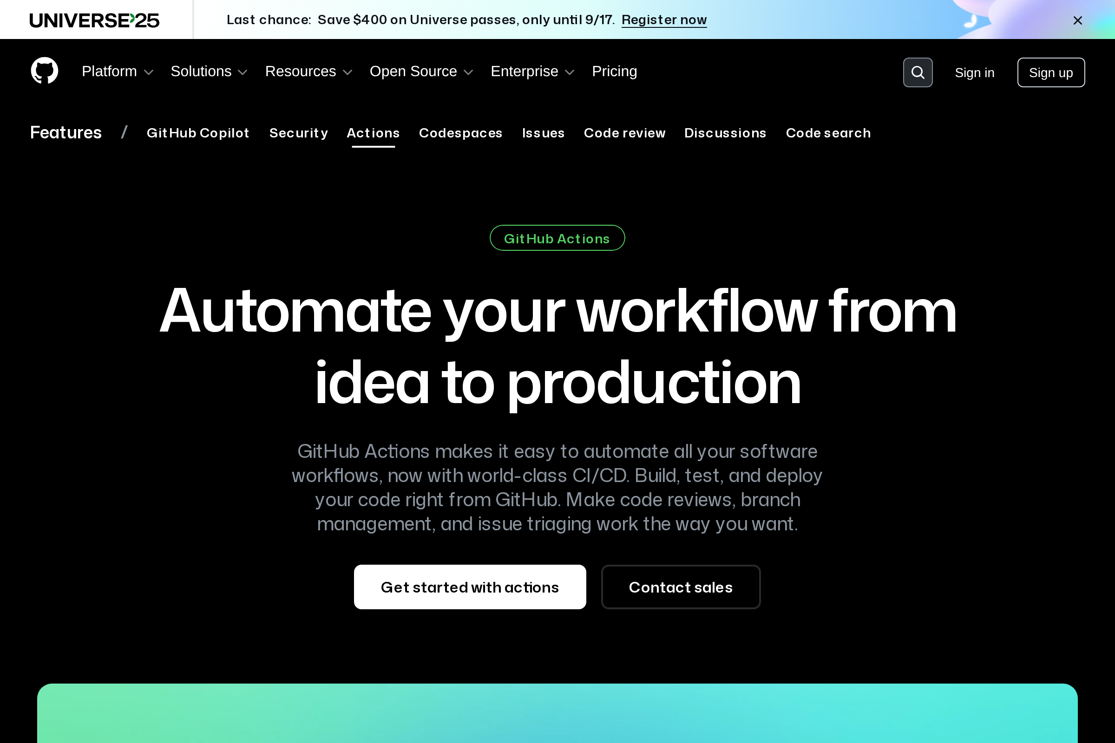The image size is (1115, 743).
Task: Open the Code review features page
Action: pos(624,133)
